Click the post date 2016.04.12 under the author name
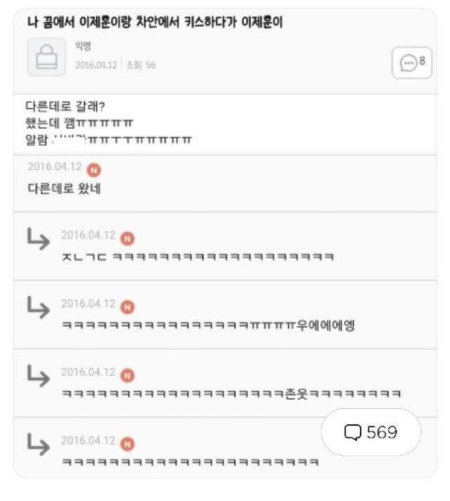This screenshot has width=450, height=501. [97, 65]
